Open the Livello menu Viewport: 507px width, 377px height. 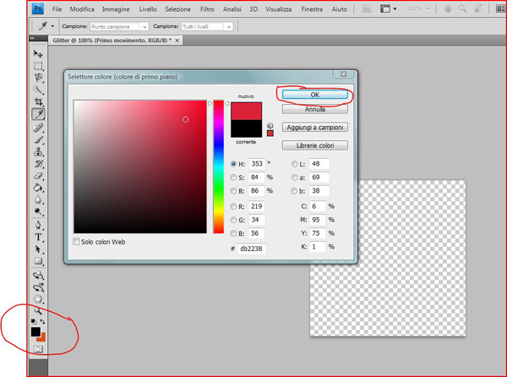148,9
